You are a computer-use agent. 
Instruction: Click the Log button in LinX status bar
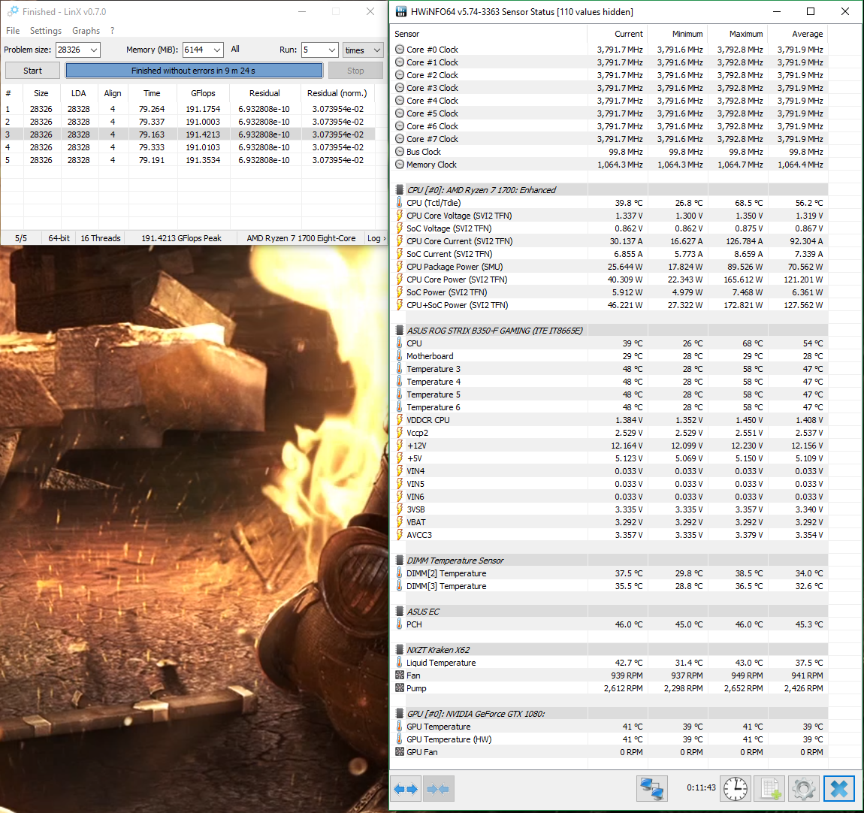point(376,238)
